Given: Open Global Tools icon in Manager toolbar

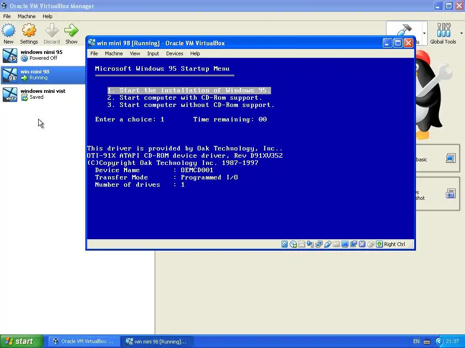Looking at the screenshot, I should (x=443, y=30).
